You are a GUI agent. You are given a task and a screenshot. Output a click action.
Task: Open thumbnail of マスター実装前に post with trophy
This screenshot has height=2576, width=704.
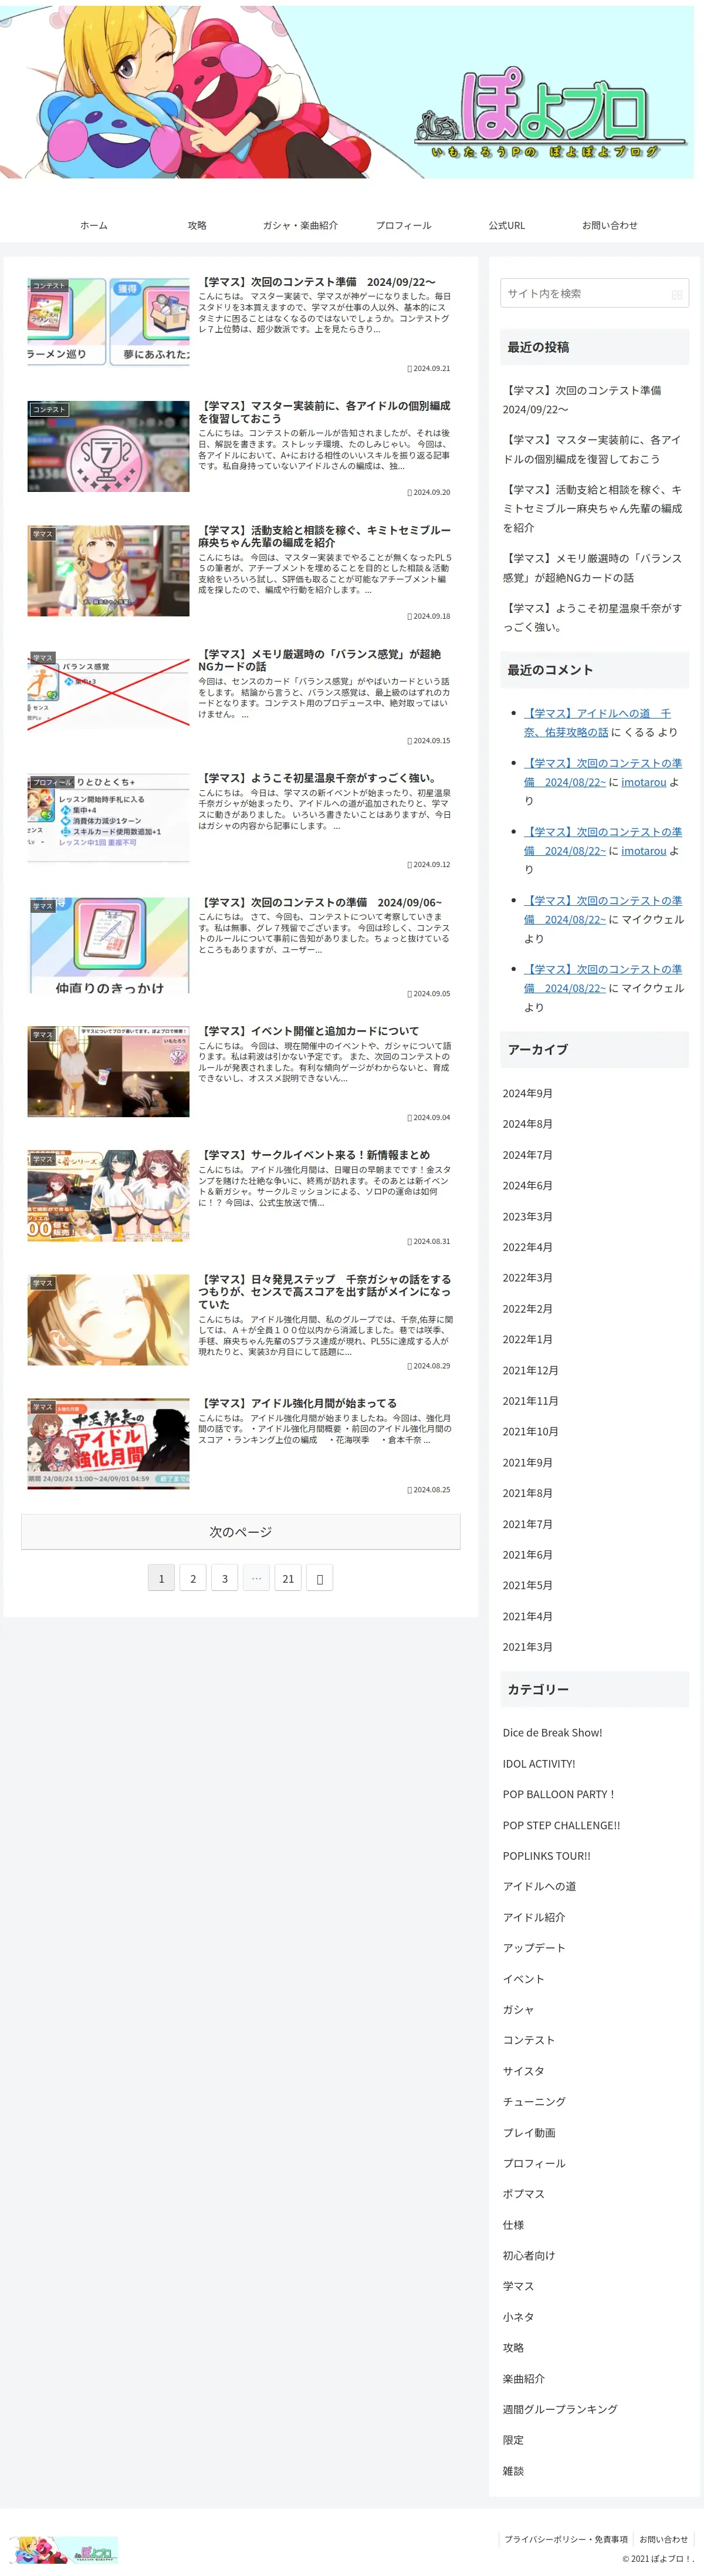[x=108, y=446]
